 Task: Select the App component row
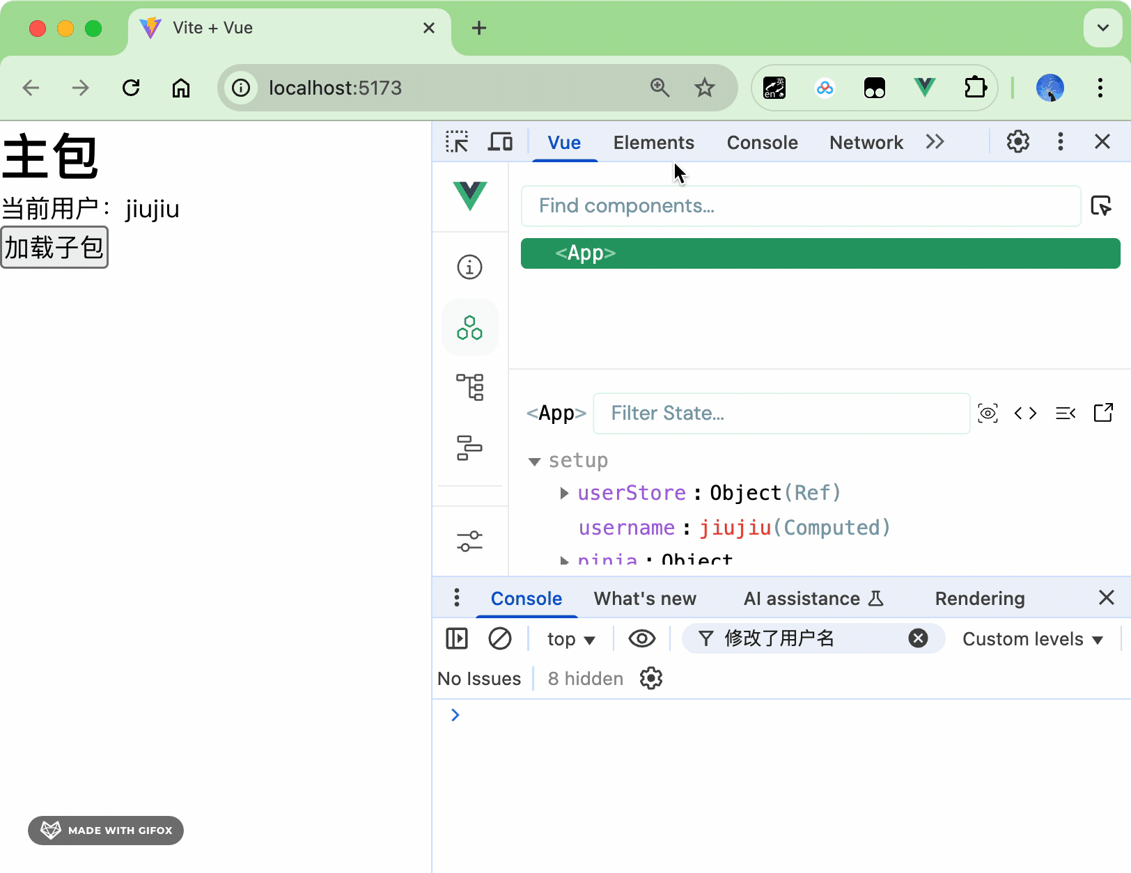[820, 253]
